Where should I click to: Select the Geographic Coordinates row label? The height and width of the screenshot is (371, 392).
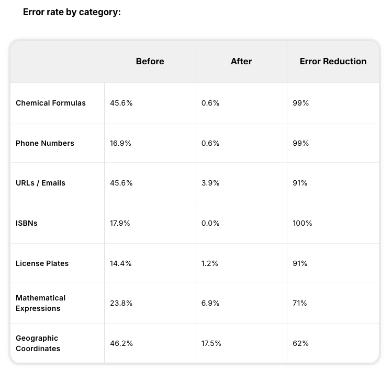[x=38, y=343]
